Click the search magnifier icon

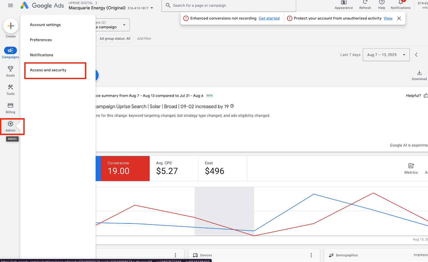(168, 5)
